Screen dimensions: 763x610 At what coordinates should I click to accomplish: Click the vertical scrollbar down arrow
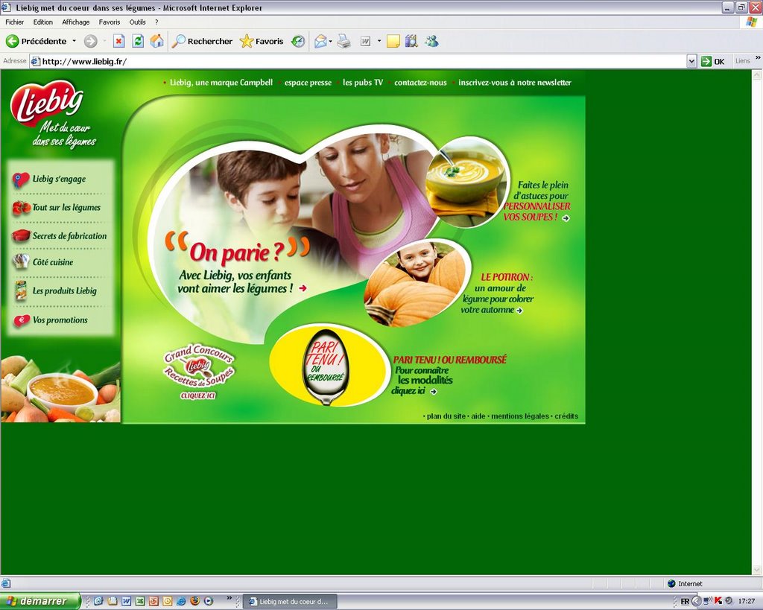point(757,570)
